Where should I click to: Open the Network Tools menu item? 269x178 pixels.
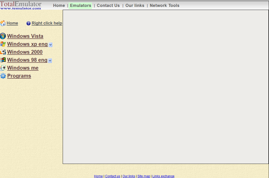164,5
